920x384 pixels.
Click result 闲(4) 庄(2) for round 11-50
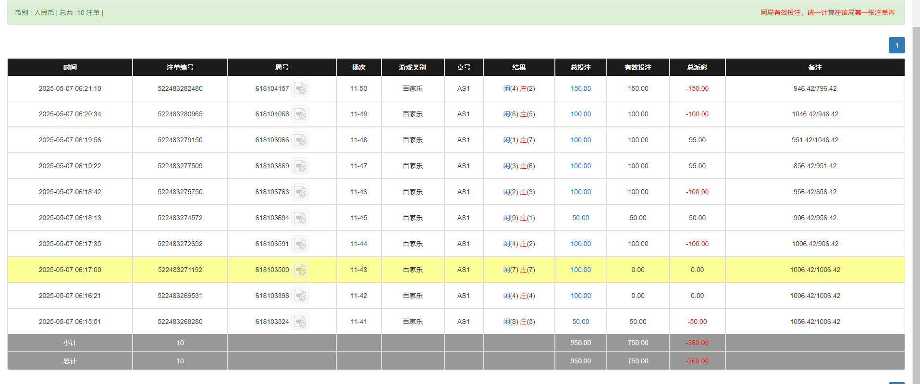pos(519,89)
